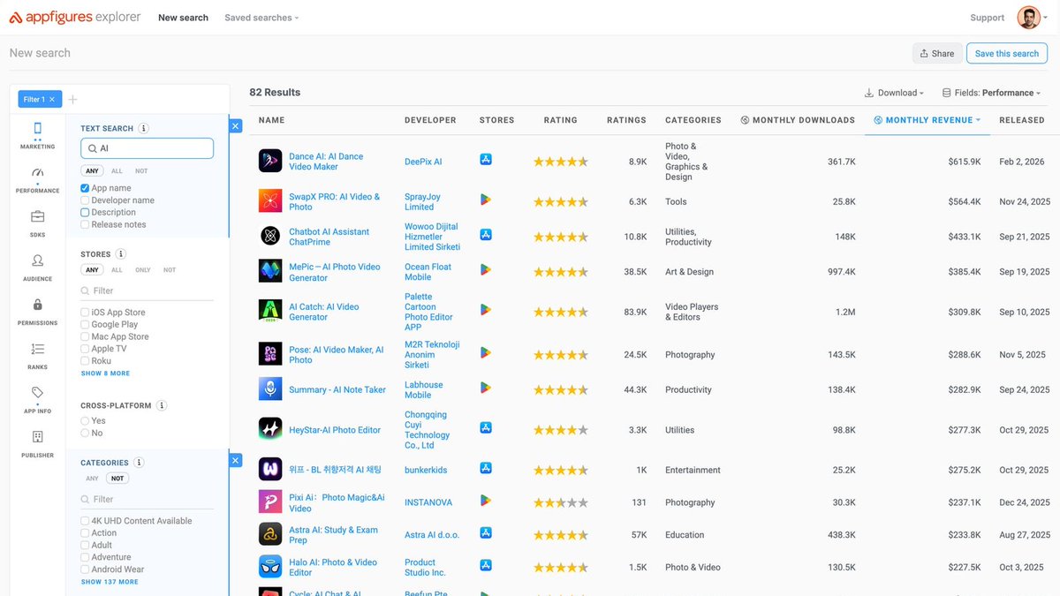Close the Filter 1 chip

tap(52, 100)
